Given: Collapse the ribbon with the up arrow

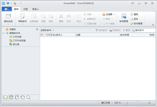Looking at the screenshot, I should coord(153,25).
